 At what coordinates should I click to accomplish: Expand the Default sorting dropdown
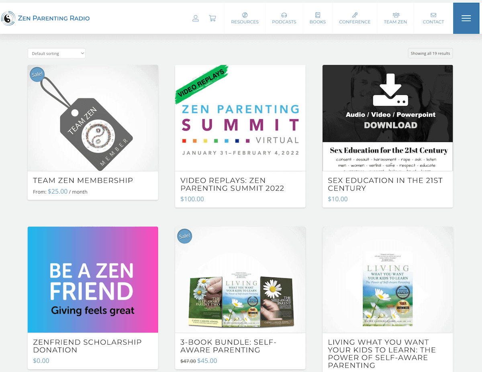(57, 53)
